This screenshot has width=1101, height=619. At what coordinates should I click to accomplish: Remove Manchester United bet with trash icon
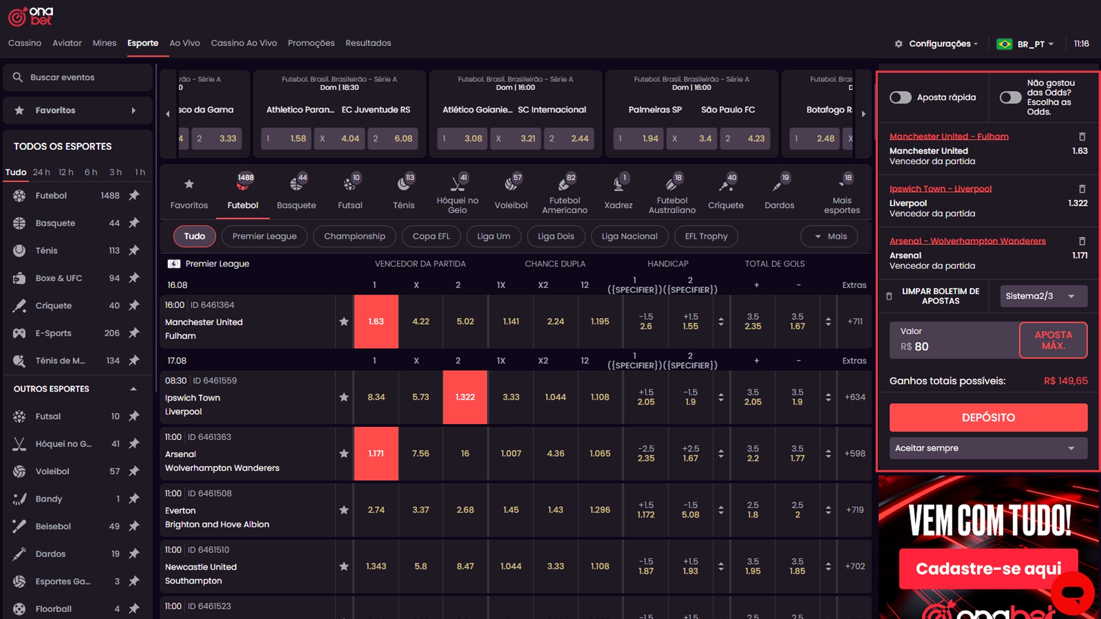coord(1082,136)
